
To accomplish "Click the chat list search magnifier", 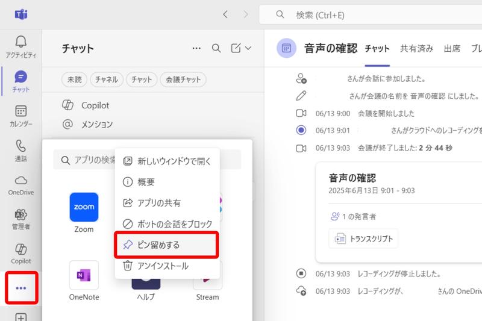I will [x=216, y=48].
